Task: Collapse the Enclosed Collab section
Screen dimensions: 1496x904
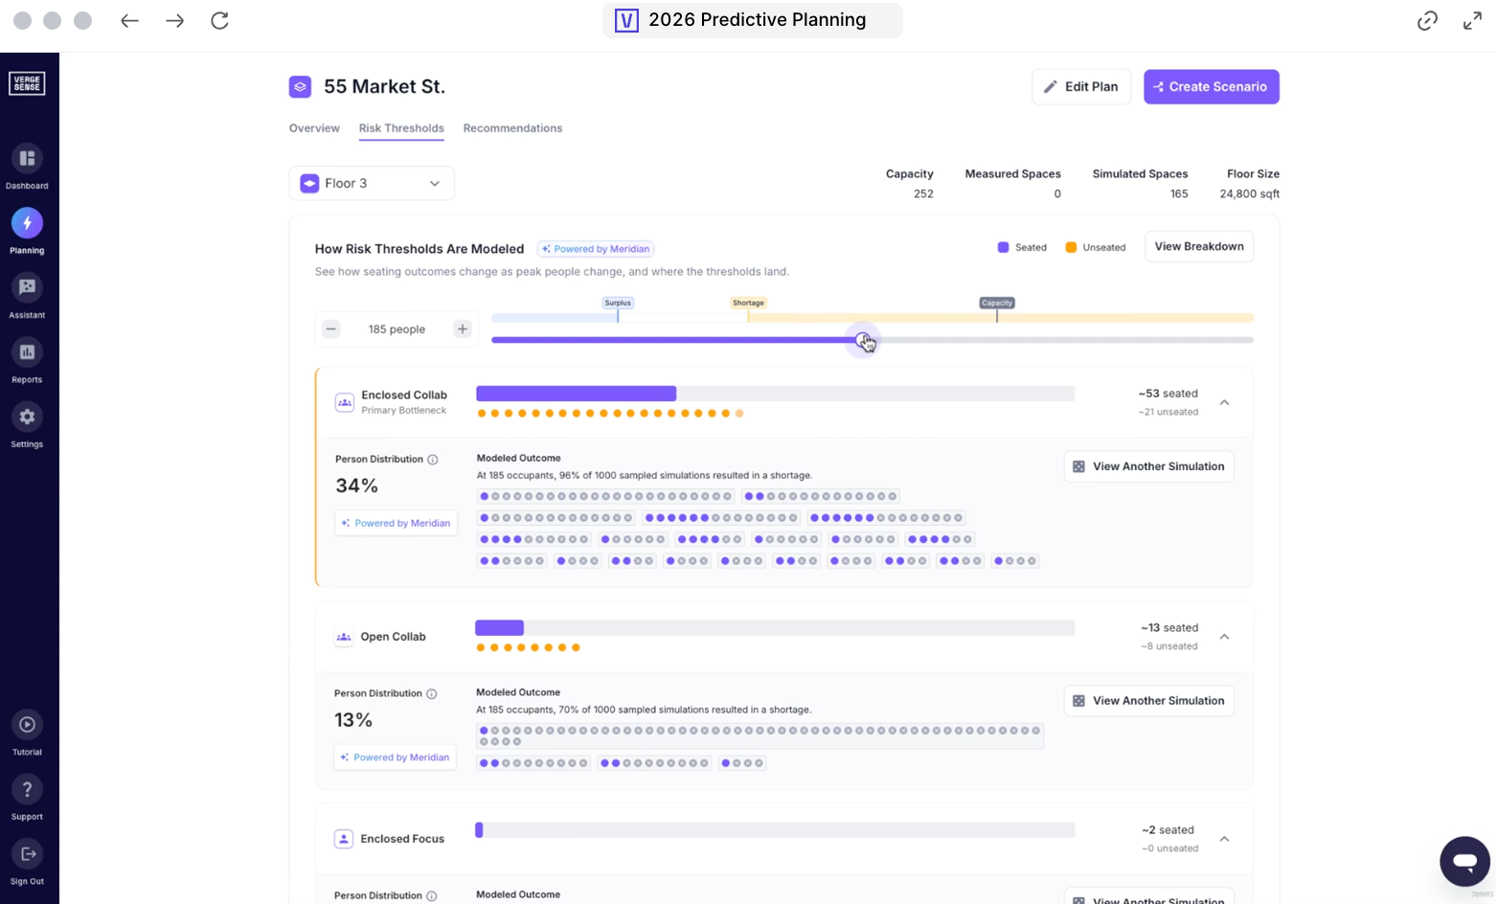Action: click(x=1224, y=402)
